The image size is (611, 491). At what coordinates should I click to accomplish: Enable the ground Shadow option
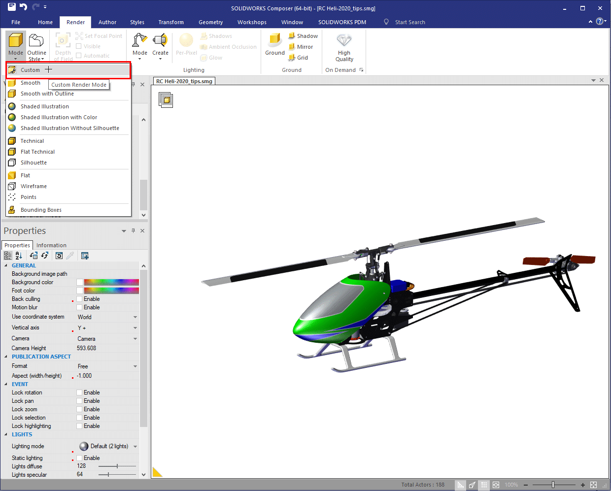click(x=303, y=36)
